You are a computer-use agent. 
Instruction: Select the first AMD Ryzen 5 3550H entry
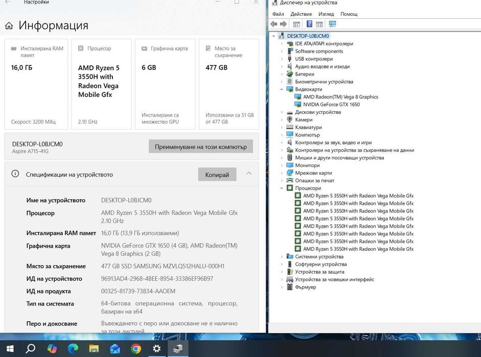358,196
